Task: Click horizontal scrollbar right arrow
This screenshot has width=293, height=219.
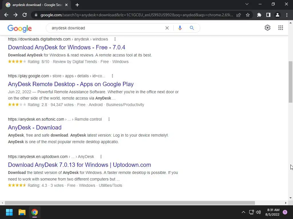Action: (x=286, y=203)
